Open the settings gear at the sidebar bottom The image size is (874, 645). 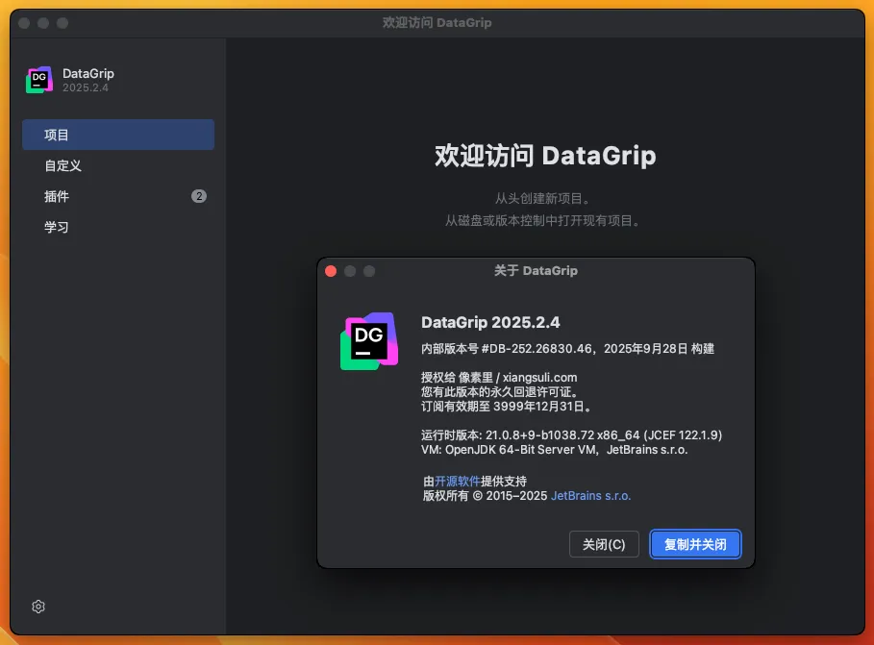coord(38,607)
